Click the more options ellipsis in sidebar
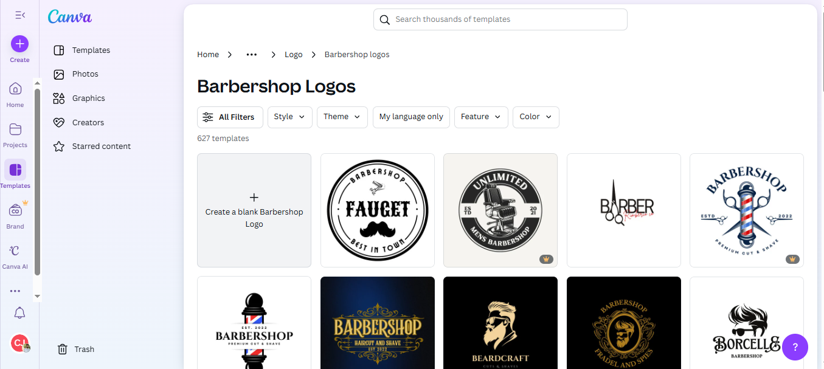Viewport: 824px width, 369px height. [x=15, y=291]
